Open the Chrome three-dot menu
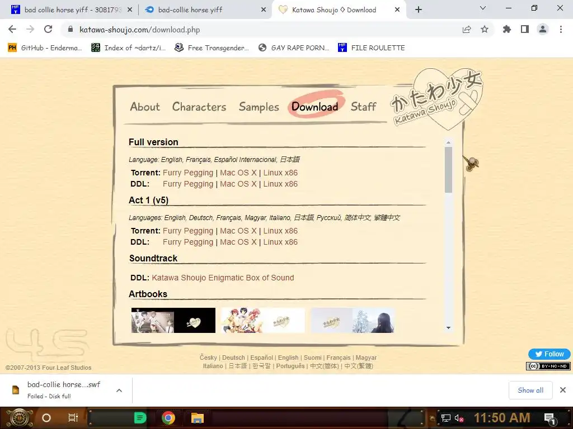The height and width of the screenshot is (429, 573). (561, 29)
